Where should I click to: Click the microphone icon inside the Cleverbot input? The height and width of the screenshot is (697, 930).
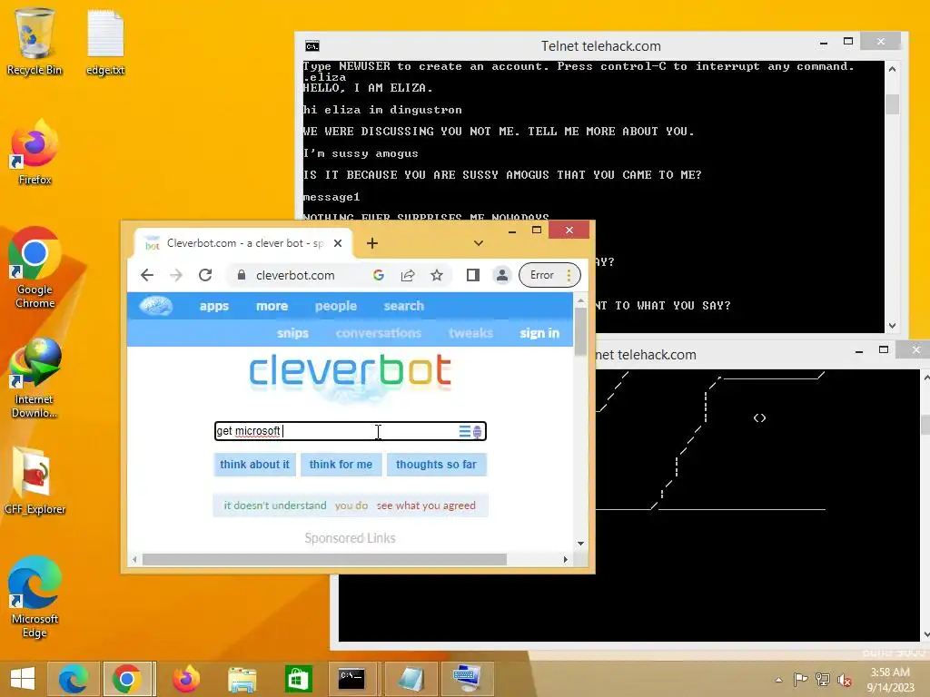pyautogui.click(x=477, y=432)
